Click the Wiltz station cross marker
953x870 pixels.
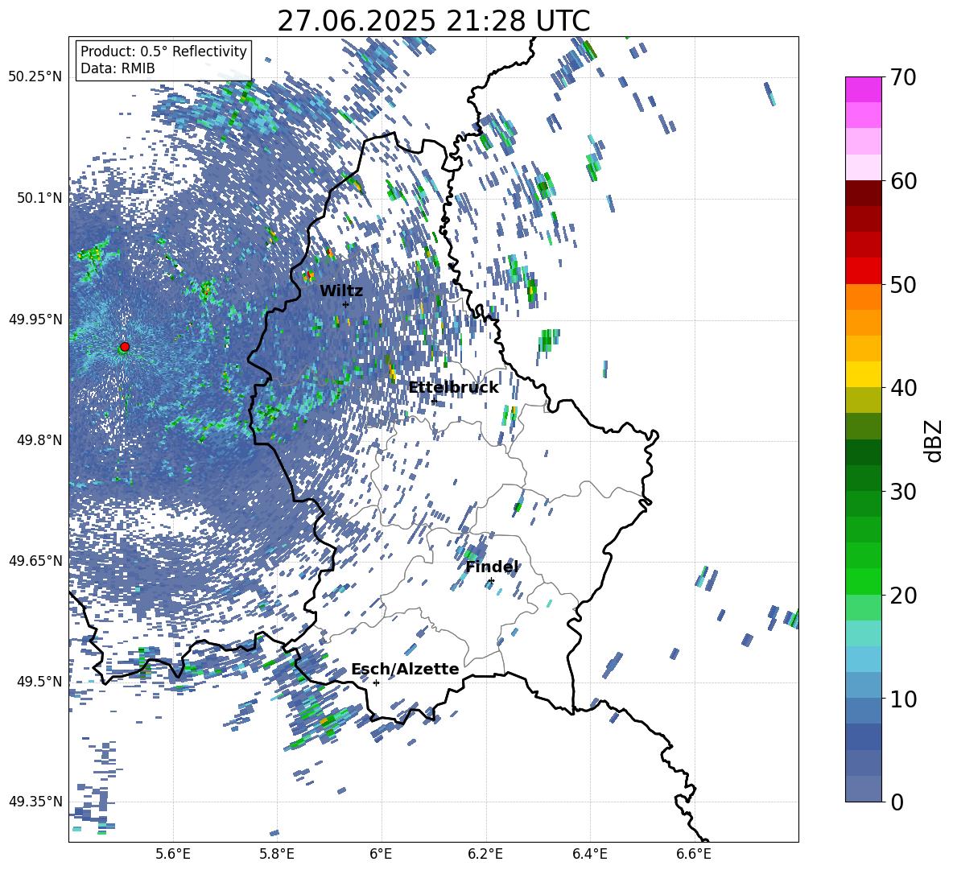[x=346, y=304]
